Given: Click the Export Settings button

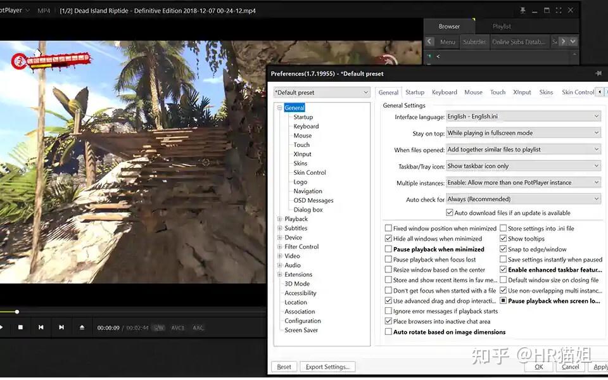Looking at the screenshot, I should click(x=327, y=367).
